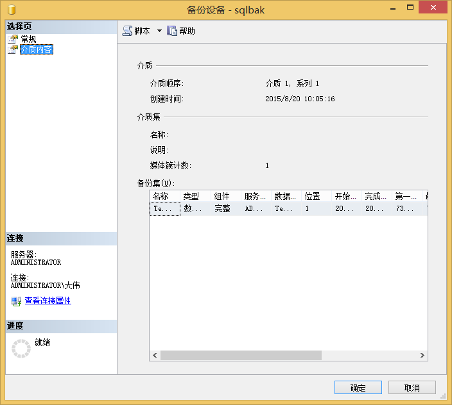Click the 服务... column header
Viewport: 452px width, 405px height.
tap(256, 196)
